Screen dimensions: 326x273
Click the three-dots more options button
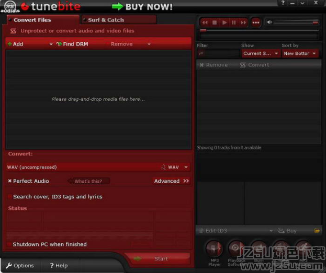[x=256, y=22]
